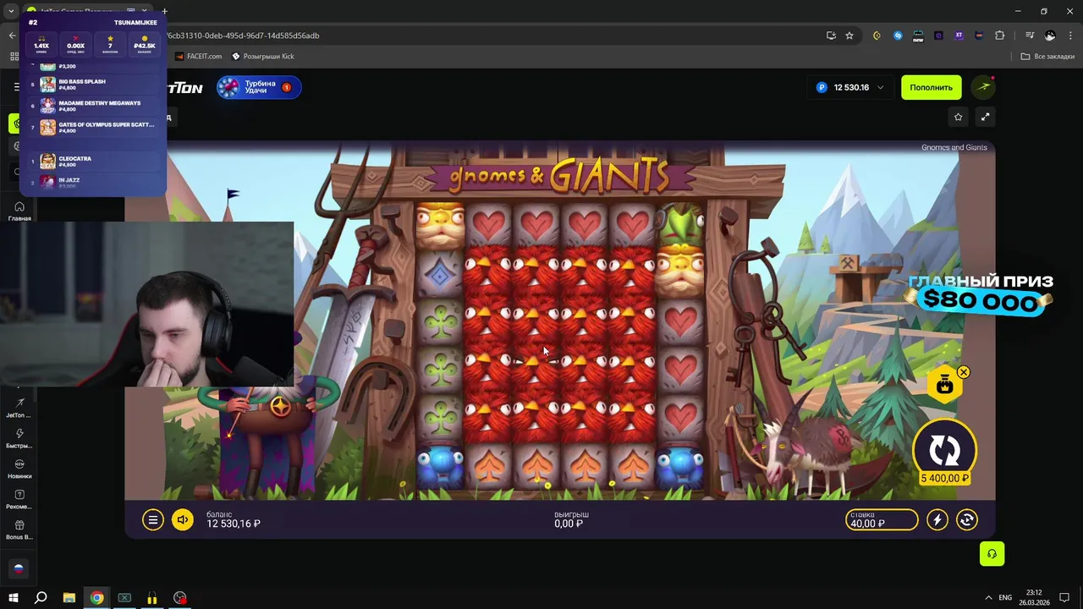Image resolution: width=1083 pixels, height=609 pixels.
Task: Open Bonus Buy sidebar item
Action: click(x=19, y=529)
